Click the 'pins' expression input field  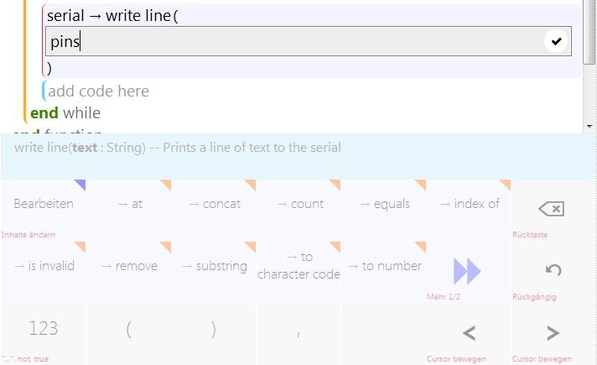[x=293, y=41]
